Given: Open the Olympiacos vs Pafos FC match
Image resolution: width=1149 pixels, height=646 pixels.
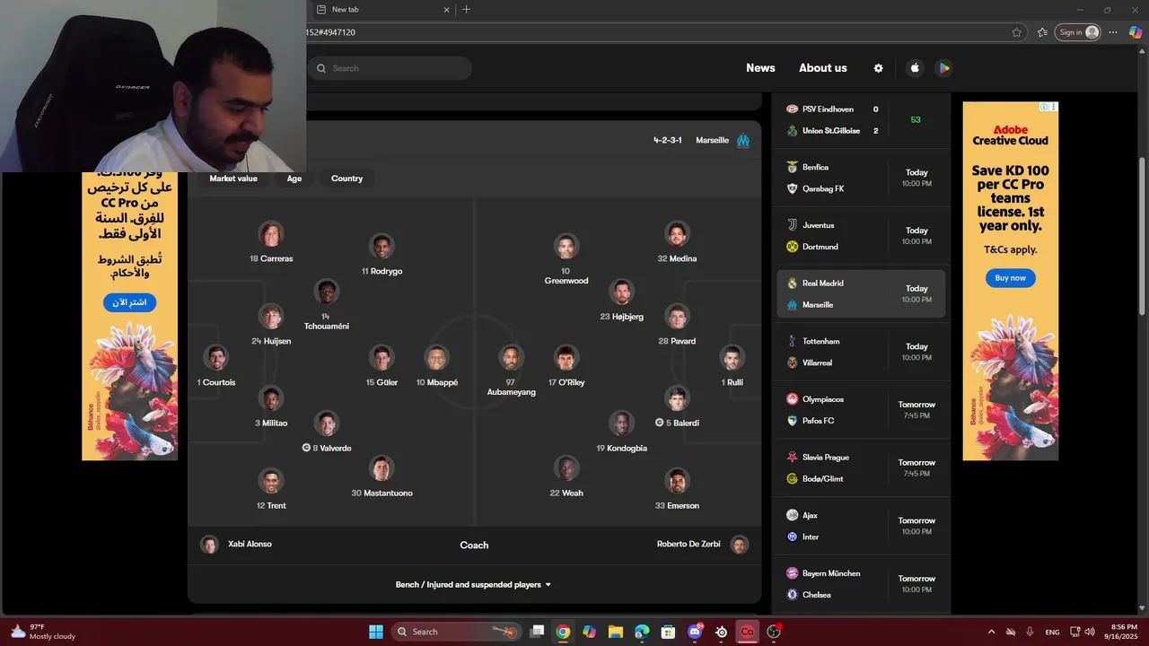Looking at the screenshot, I should click(x=861, y=410).
